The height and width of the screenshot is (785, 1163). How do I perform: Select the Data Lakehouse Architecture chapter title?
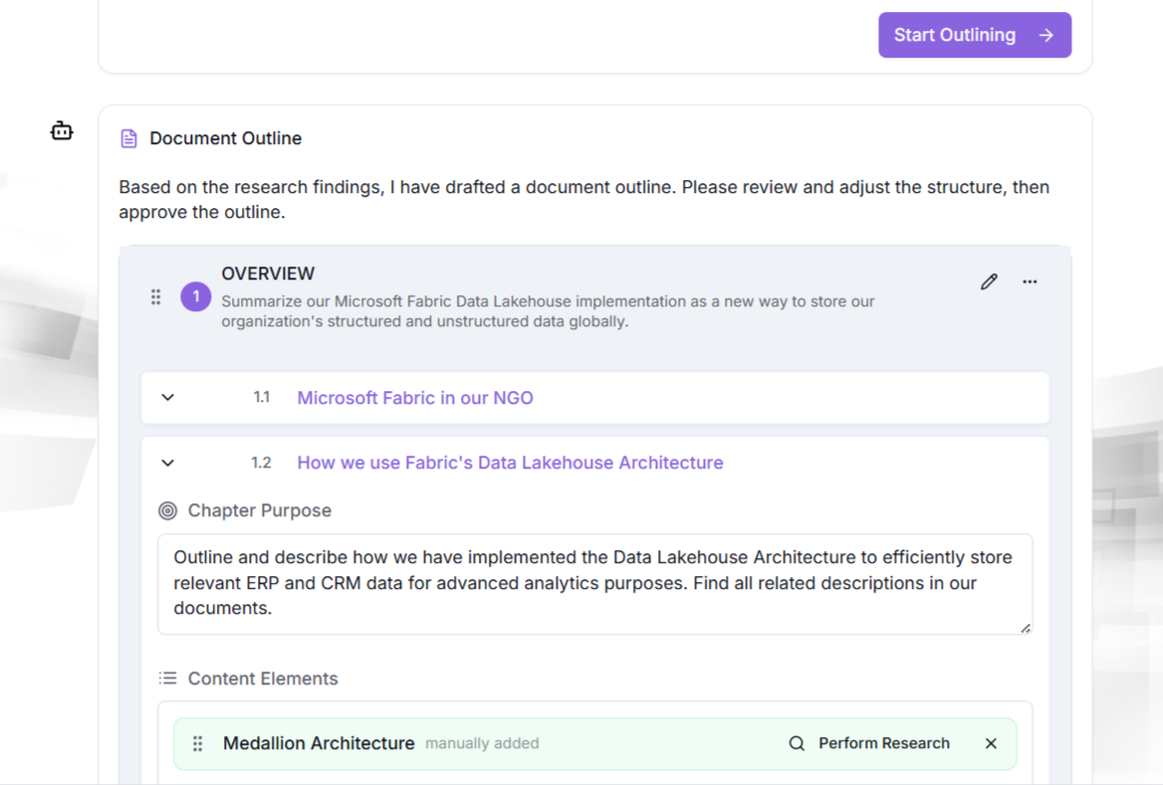pos(510,463)
